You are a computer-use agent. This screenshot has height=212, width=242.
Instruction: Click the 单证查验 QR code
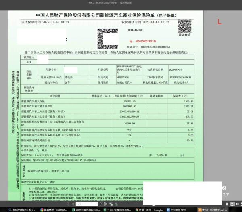(184, 26)
